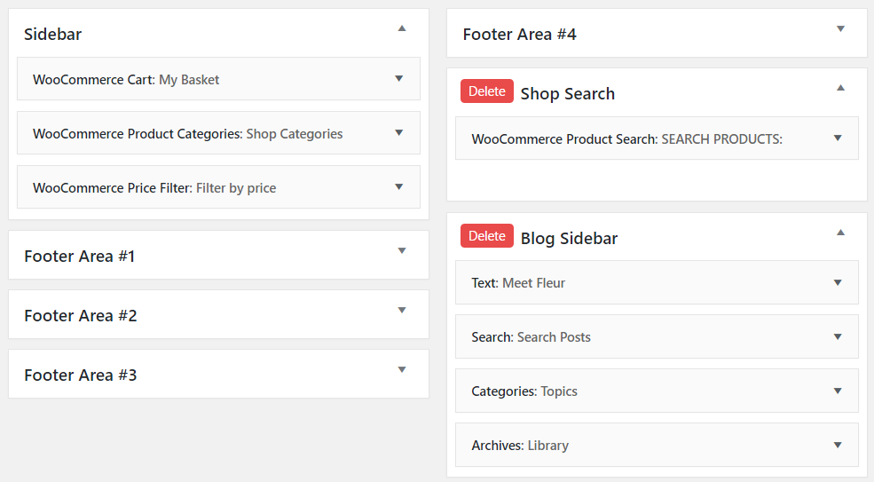
Task: Collapse the Sidebar widget area arrow
Action: 402,29
